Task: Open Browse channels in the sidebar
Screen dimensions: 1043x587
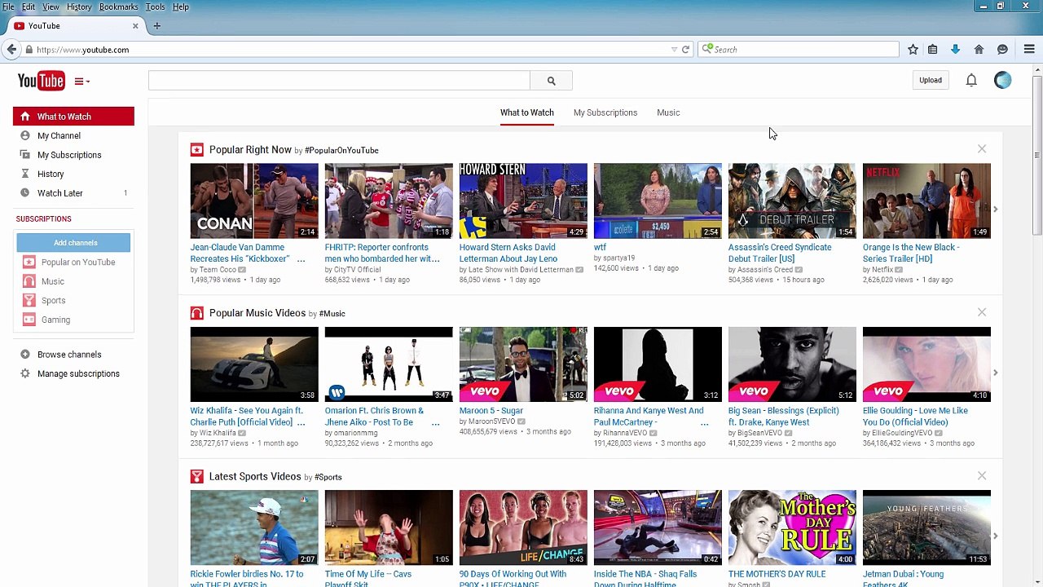Action: [69, 355]
